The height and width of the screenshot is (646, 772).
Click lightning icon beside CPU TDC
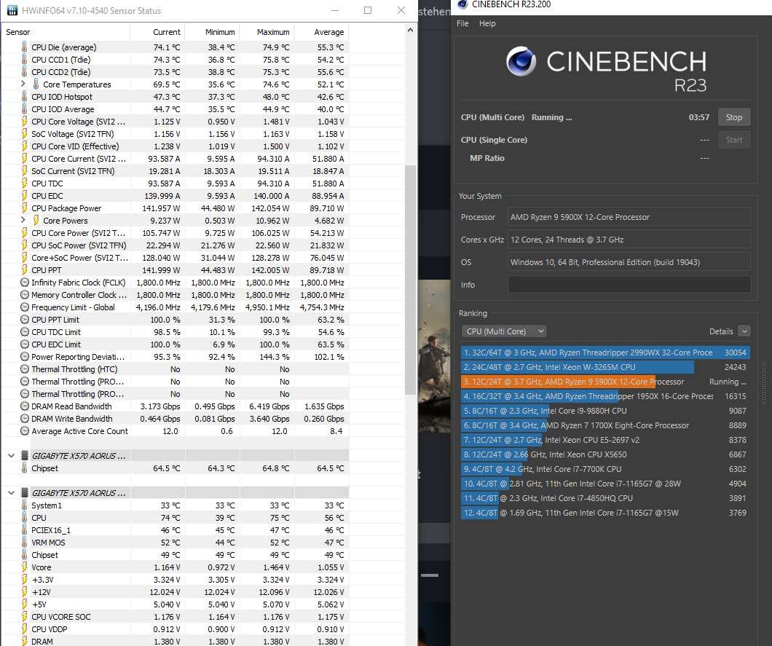pyautogui.click(x=25, y=183)
